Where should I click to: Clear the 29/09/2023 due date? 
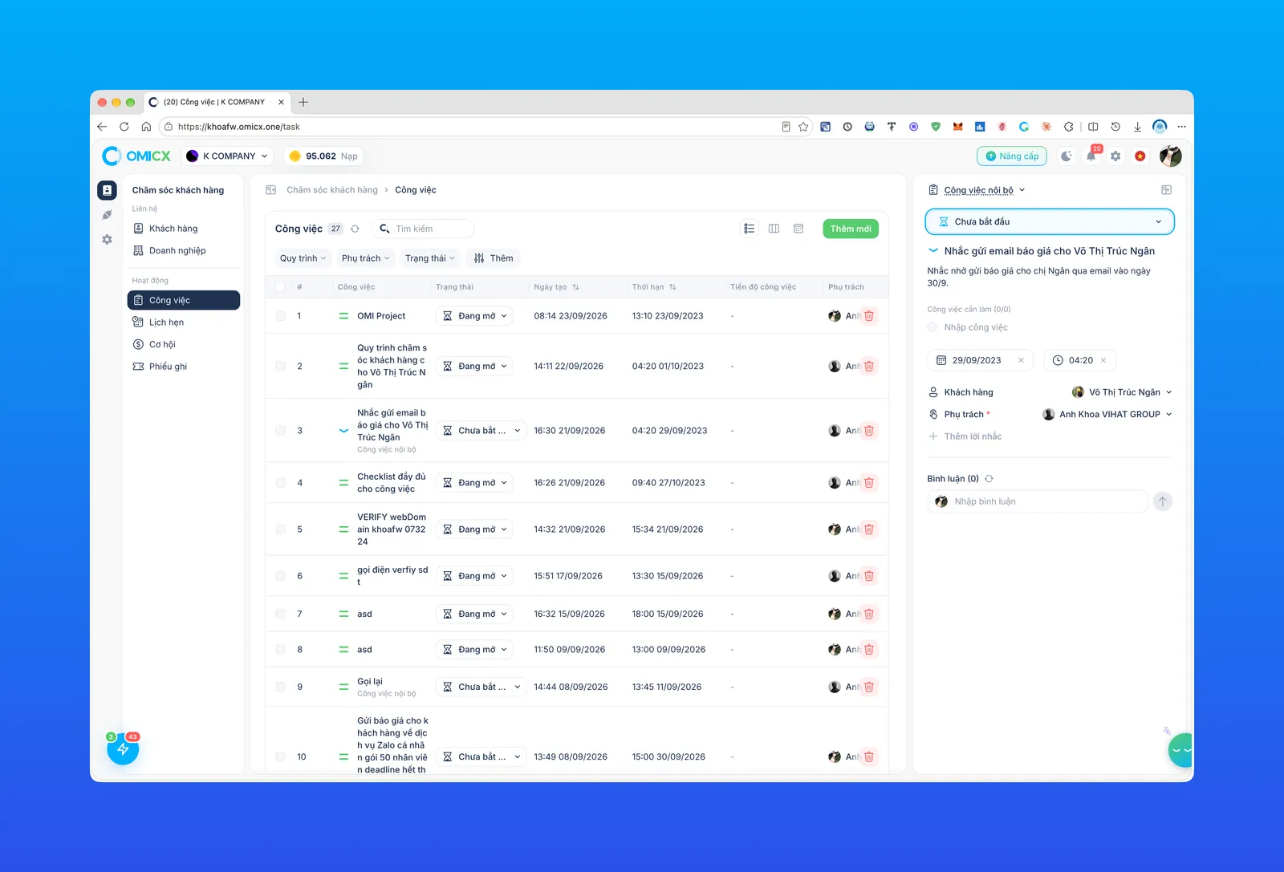coord(1021,360)
